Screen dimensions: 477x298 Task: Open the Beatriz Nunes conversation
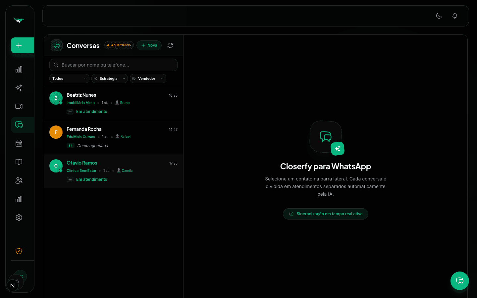click(x=113, y=103)
